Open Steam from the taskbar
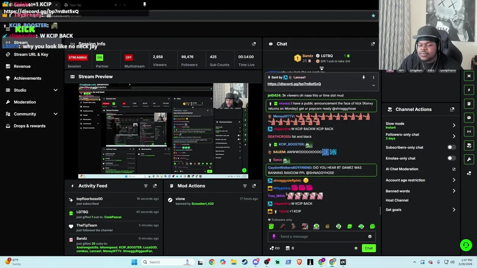 tap(244, 262)
